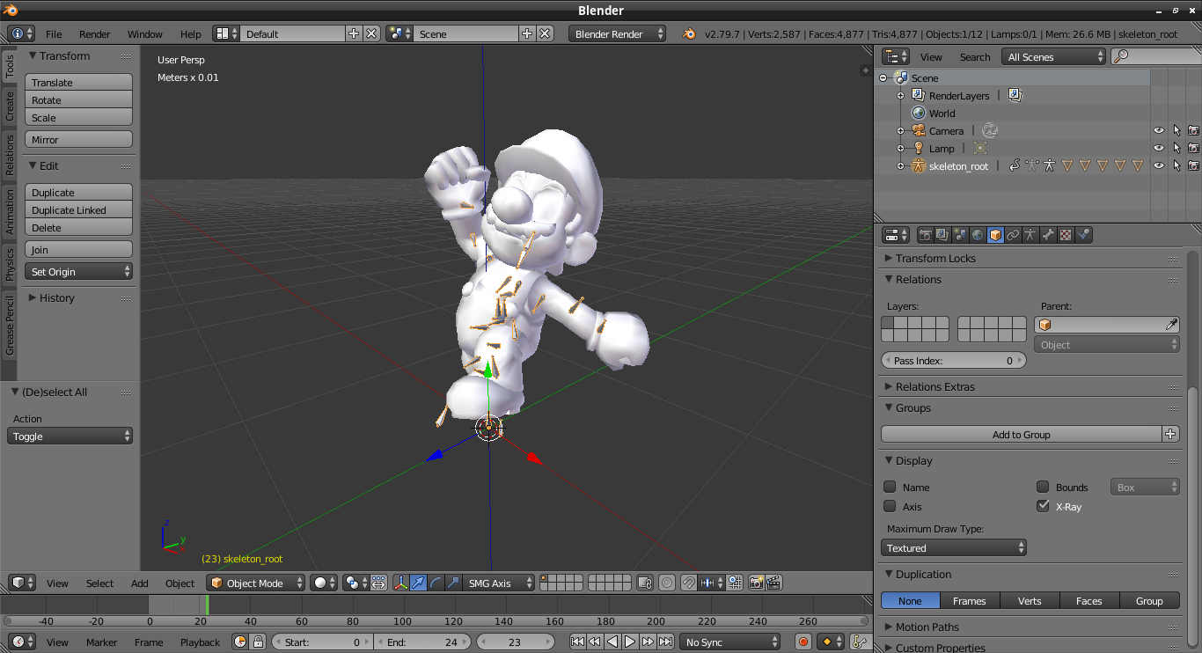Enable the translate manipulator arrow icon
Viewport: 1202px width, 653px height.
[x=419, y=583]
